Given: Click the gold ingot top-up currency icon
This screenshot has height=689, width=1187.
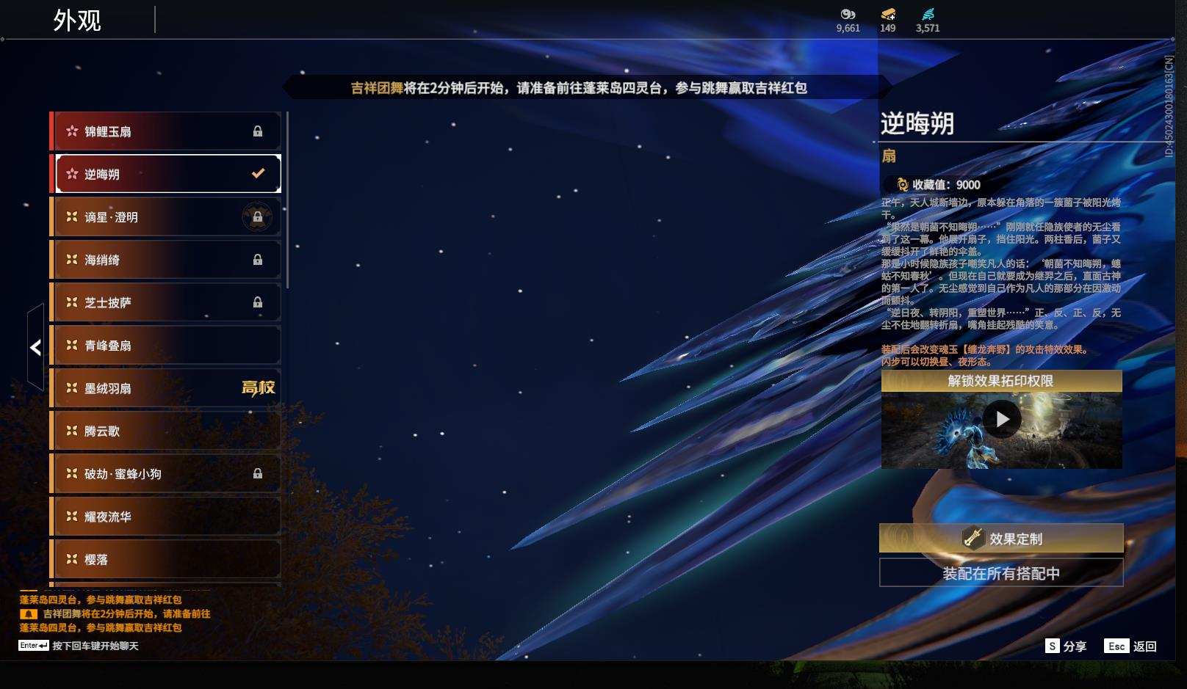Looking at the screenshot, I should [888, 15].
